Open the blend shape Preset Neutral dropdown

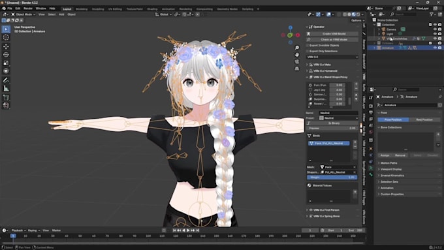(x=339, y=118)
